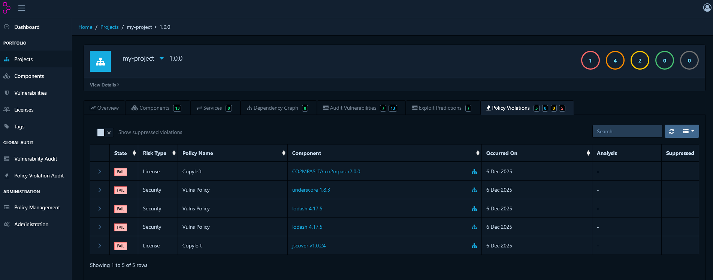This screenshot has width=713, height=280.
Task: Open jscover v1.0.24 component link
Action: (309, 246)
